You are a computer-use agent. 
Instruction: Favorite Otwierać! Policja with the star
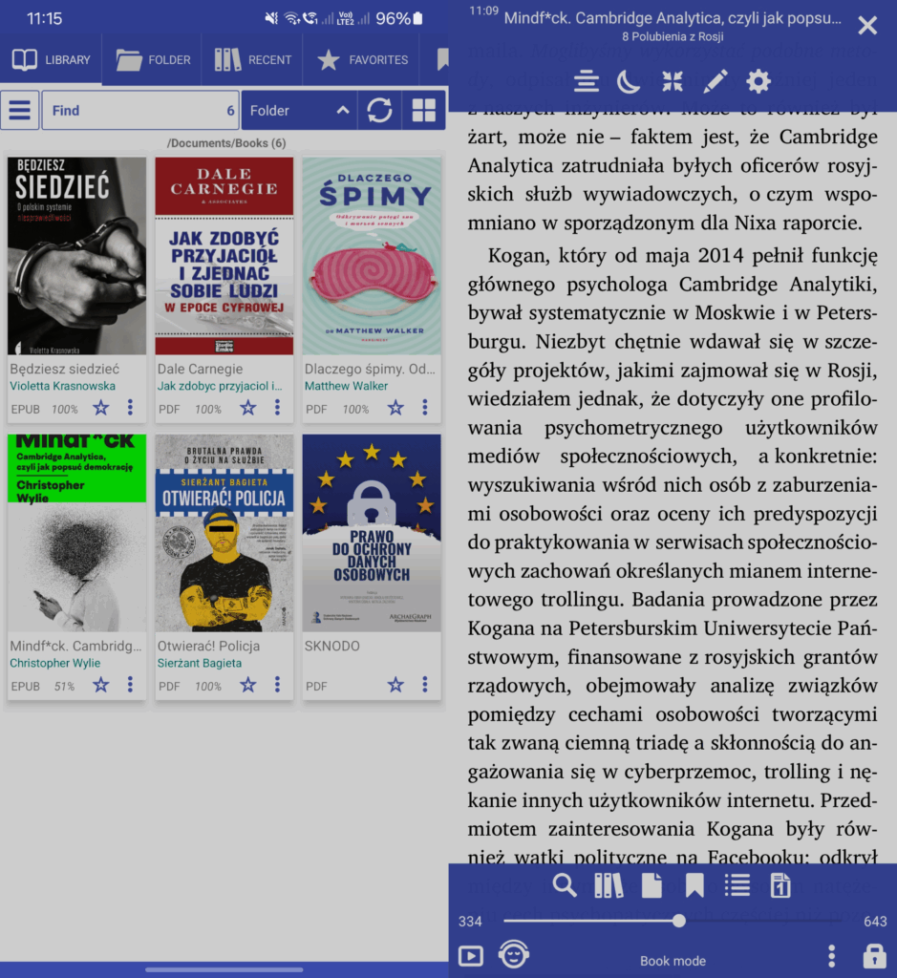click(x=248, y=686)
